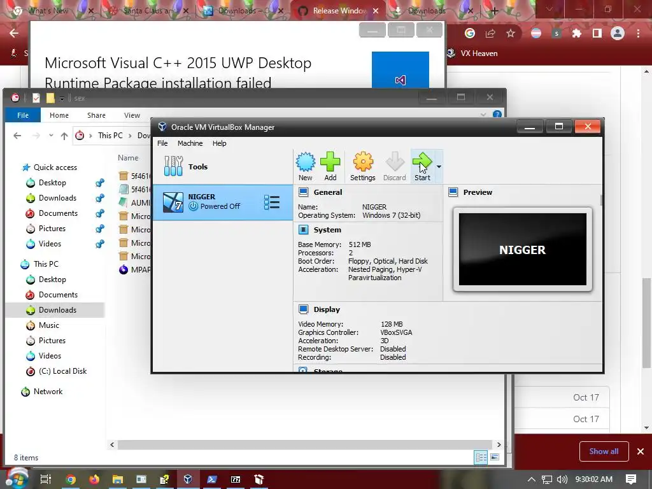Open the VX Heaven bookmark
The width and height of the screenshot is (652, 489).
[472, 53]
